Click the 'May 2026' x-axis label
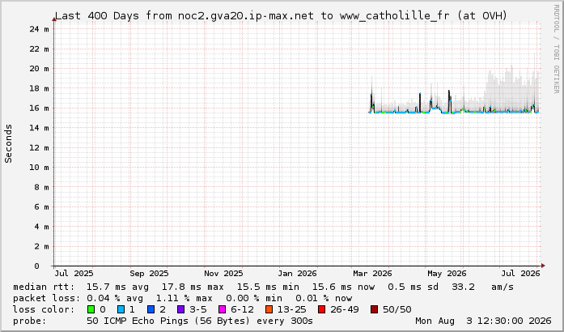 [447, 274]
